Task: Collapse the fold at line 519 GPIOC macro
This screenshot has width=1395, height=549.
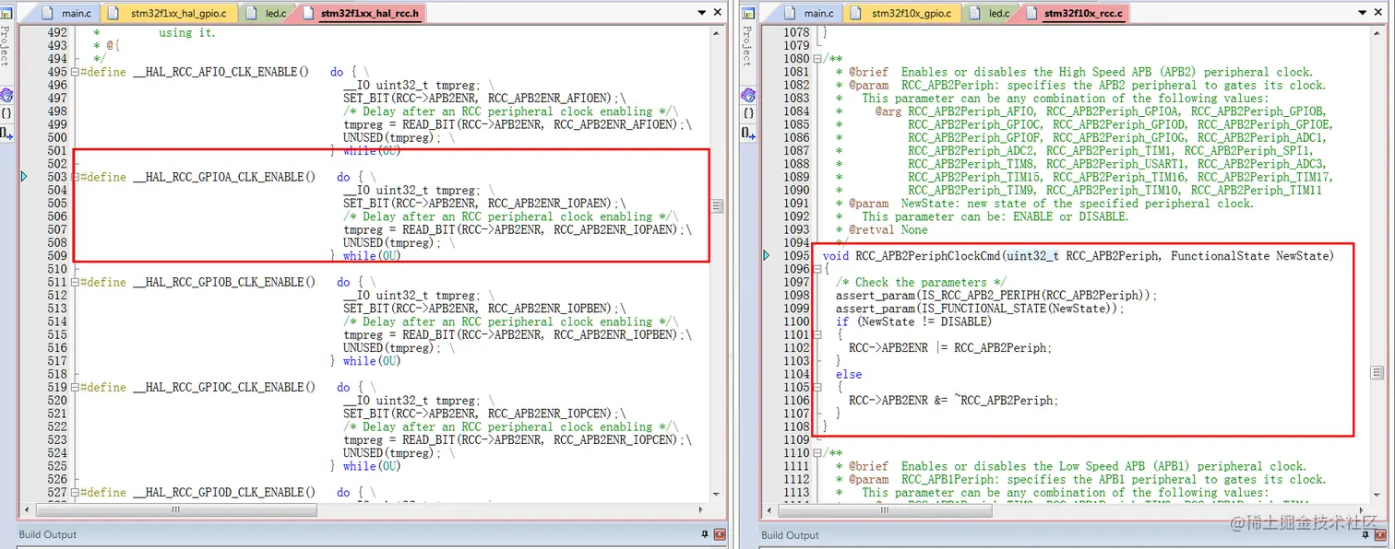Action: tap(75, 387)
